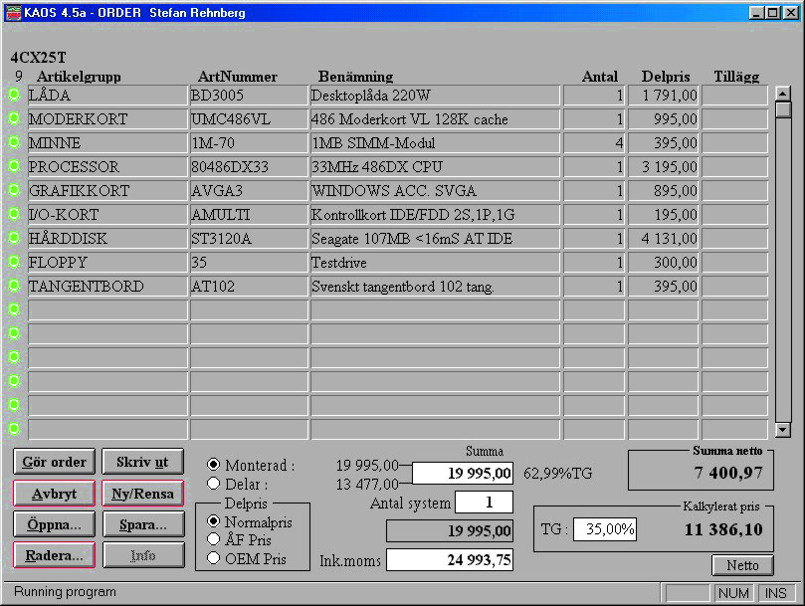The image size is (805, 606).
Task: Click the green indicator for HÅRDDISK row
Action: 14,238
